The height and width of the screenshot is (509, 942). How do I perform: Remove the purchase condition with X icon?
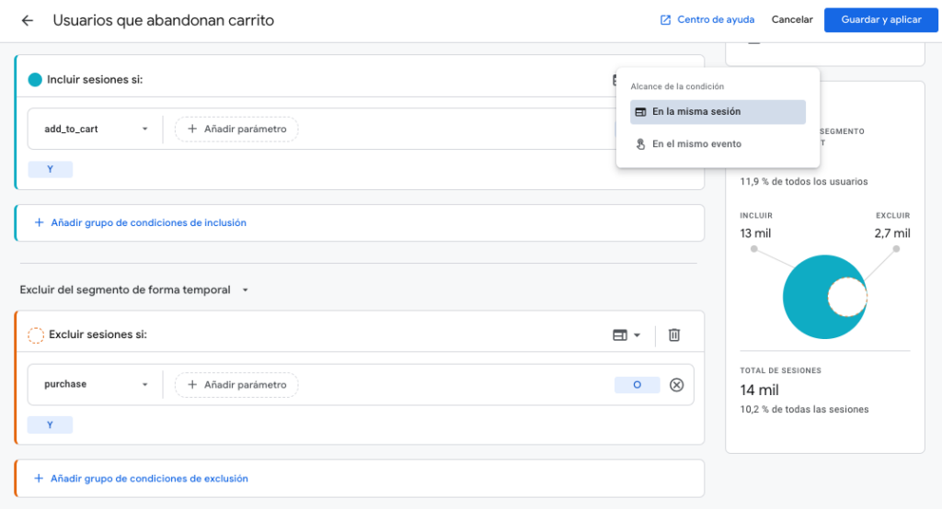coord(676,385)
